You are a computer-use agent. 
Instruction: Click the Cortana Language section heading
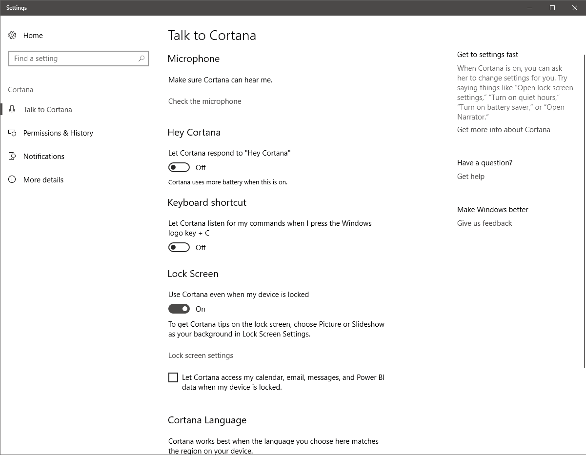(x=207, y=420)
